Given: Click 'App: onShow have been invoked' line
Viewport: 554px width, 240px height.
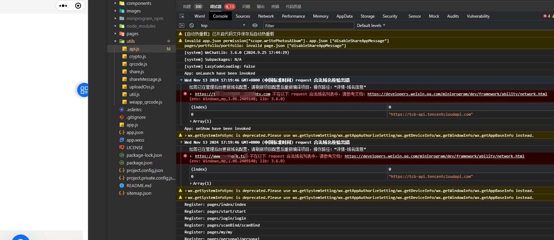Looking at the screenshot, I should tap(217, 128).
